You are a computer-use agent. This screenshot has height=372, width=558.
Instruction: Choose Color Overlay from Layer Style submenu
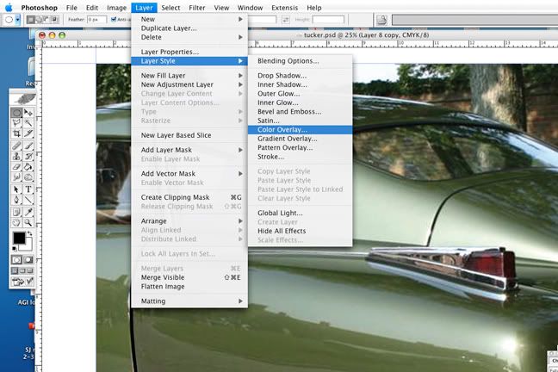click(300, 129)
